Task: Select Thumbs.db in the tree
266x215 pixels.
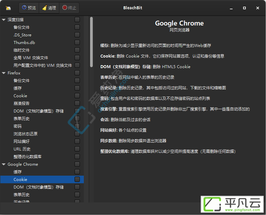Action: pyautogui.click(x=42, y=43)
